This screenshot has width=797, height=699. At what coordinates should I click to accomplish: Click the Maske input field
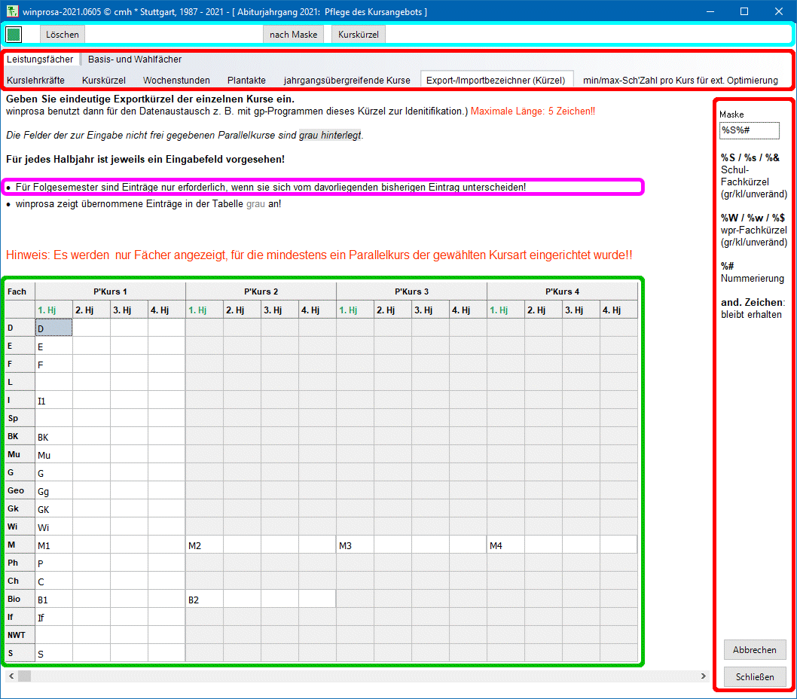[x=749, y=130]
